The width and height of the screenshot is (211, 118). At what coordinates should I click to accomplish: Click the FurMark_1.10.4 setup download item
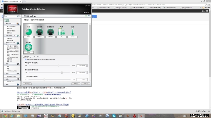click(x=11, y=111)
